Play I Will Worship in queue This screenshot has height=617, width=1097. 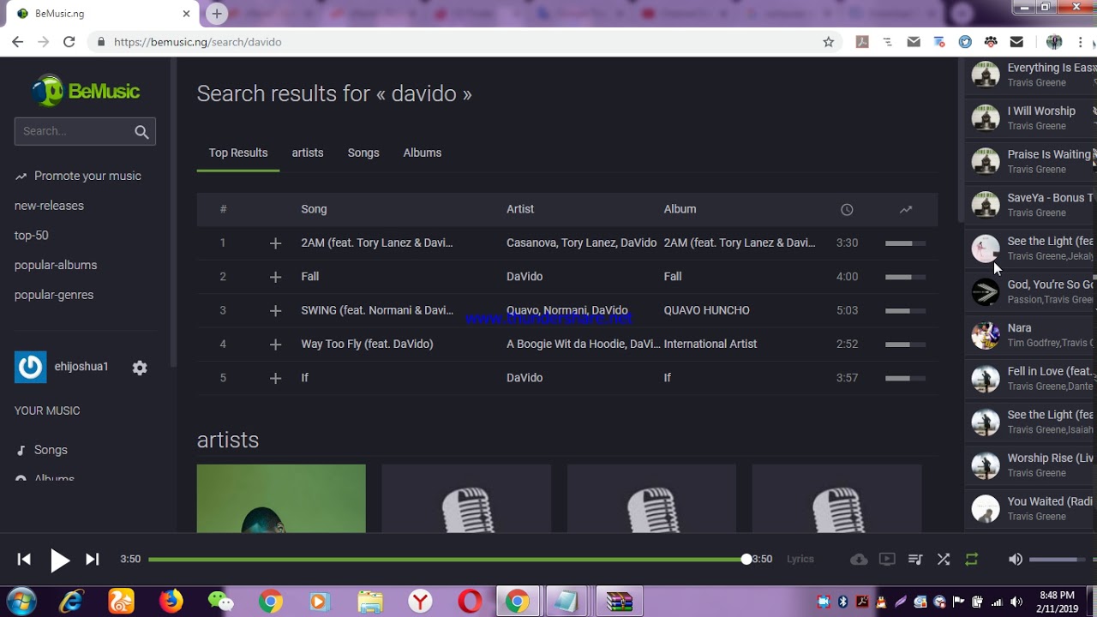1031,118
